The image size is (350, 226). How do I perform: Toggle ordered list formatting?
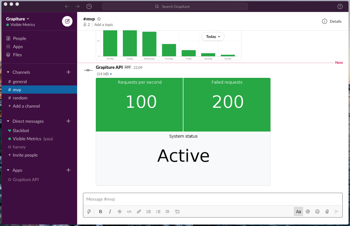coord(149,212)
